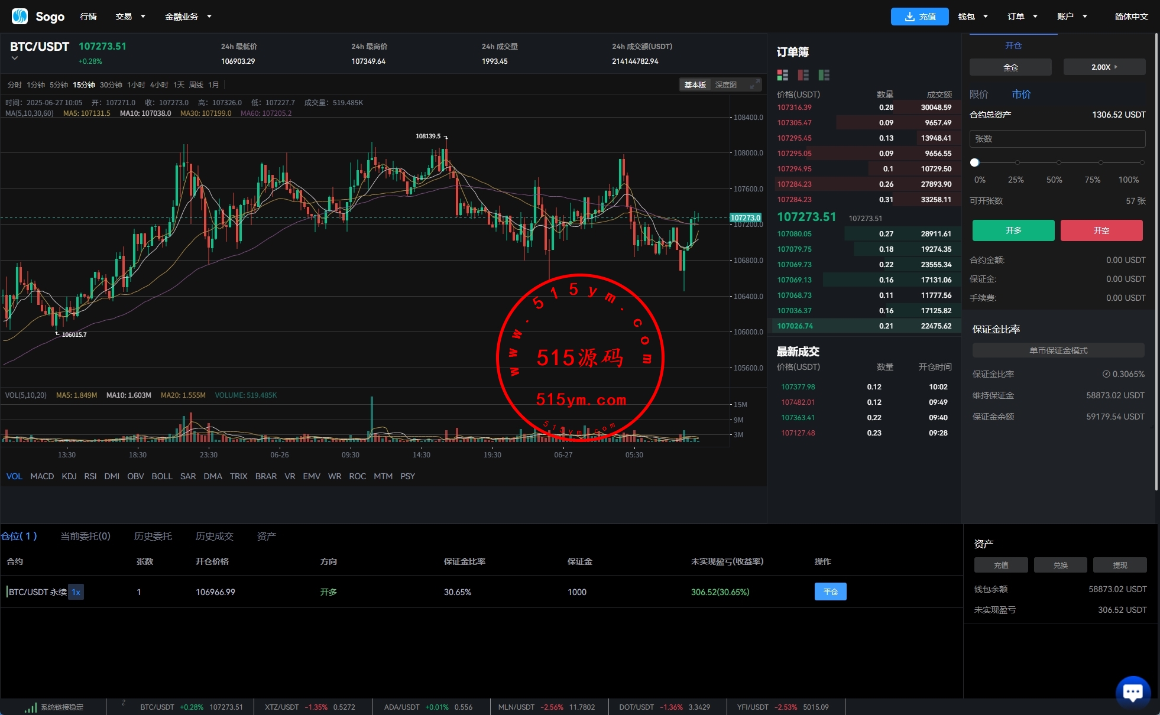Switch to the 历史委托 tab

click(153, 536)
